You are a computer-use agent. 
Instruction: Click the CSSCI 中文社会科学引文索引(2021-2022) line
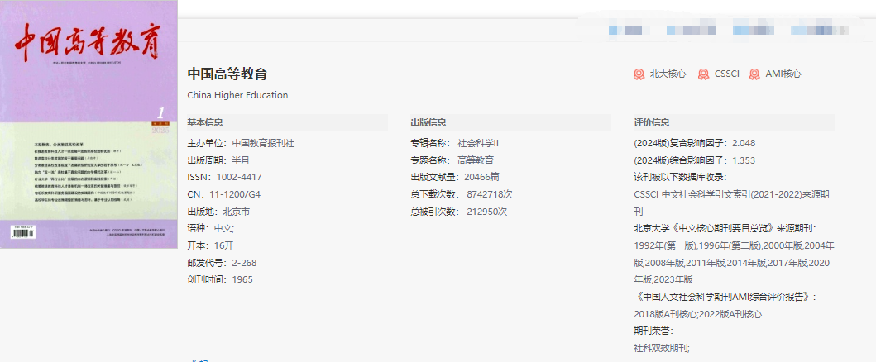pos(731,203)
